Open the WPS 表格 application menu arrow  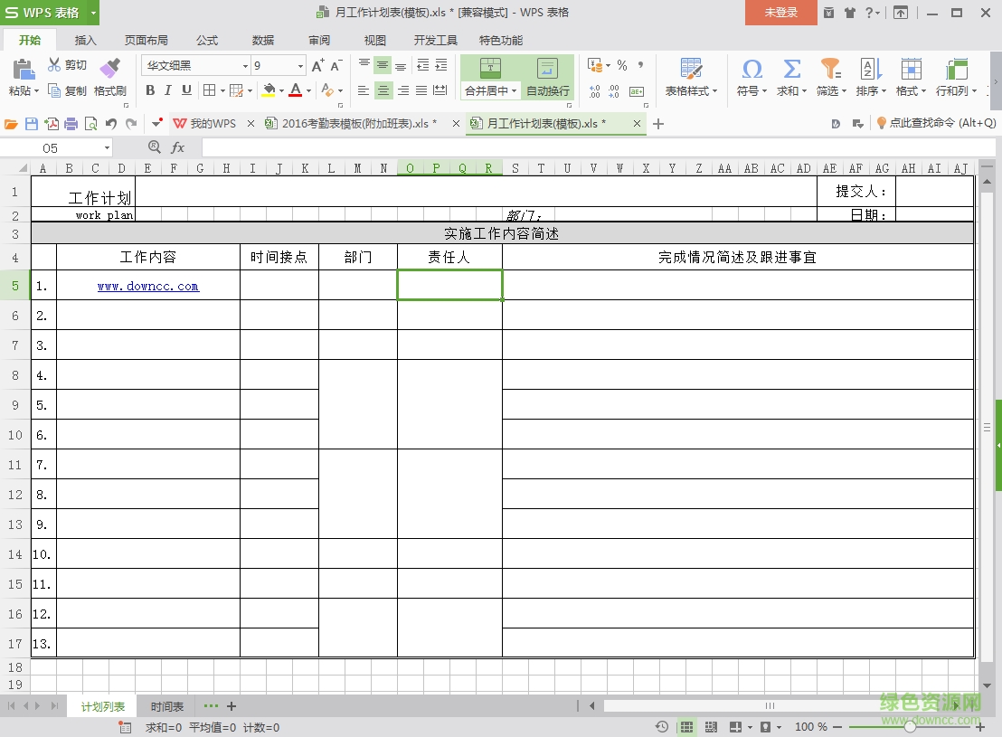pyautogui.click(x=93, y=12)
